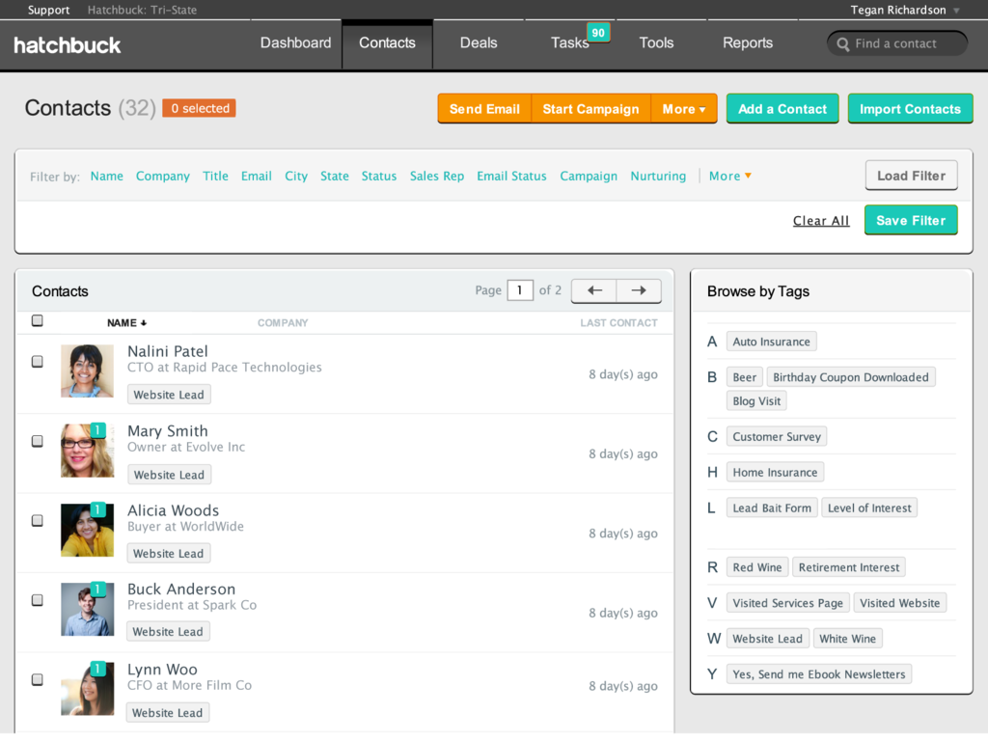Select the Buck Anderson checkbox
The image size is (988, 741).
click(38, 600)
